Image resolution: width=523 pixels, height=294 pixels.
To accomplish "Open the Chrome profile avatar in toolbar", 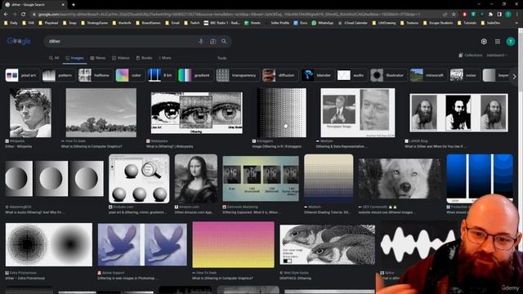I will coord(508,15).
